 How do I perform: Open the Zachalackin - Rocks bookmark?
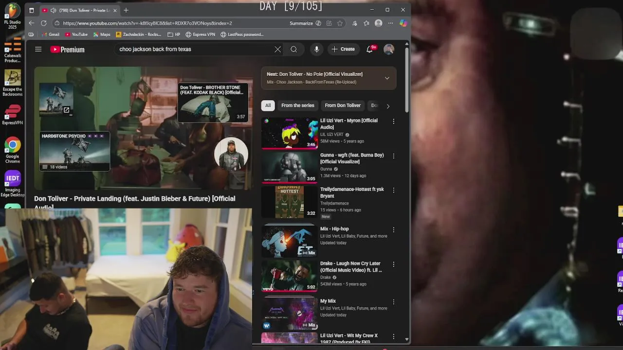pyautogui.click(x=139, y=35)
